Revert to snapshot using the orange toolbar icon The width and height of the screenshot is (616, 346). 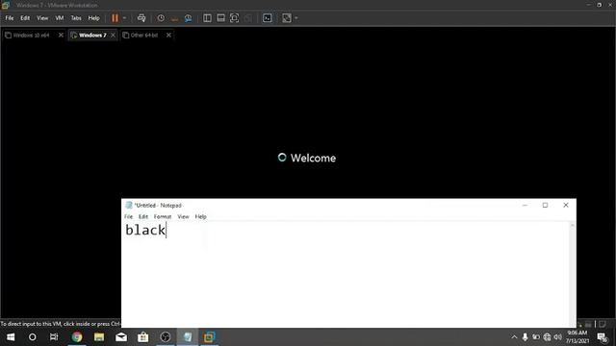click(175, 18)
